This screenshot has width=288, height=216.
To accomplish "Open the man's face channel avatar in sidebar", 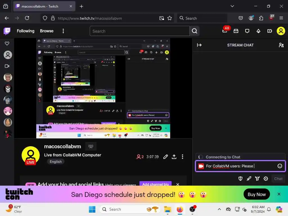I will tap(8, 77).
